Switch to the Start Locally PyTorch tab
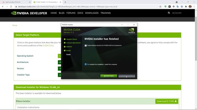Image resolution: width=197 pixels, height=110 pixels. pos(16,2)
